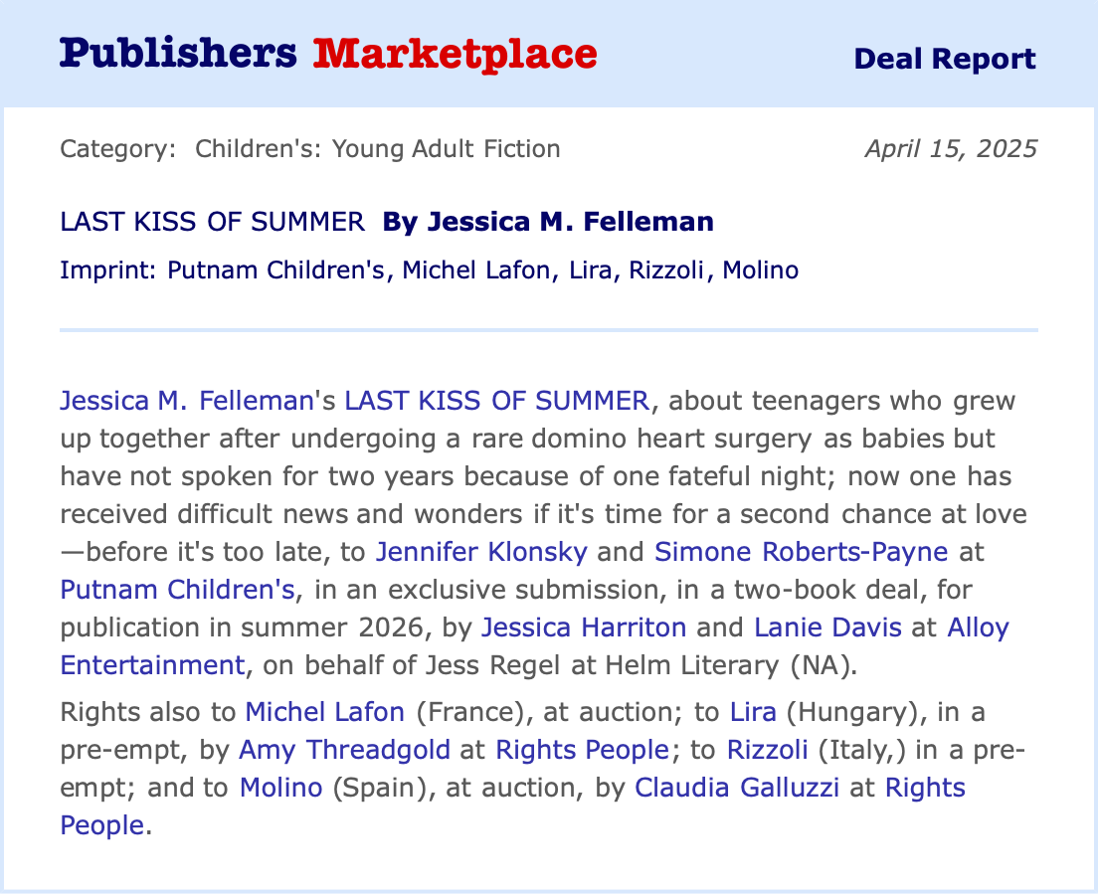
Task: Select the April 15, 2025 date
Action: click(x=950, y=149)
